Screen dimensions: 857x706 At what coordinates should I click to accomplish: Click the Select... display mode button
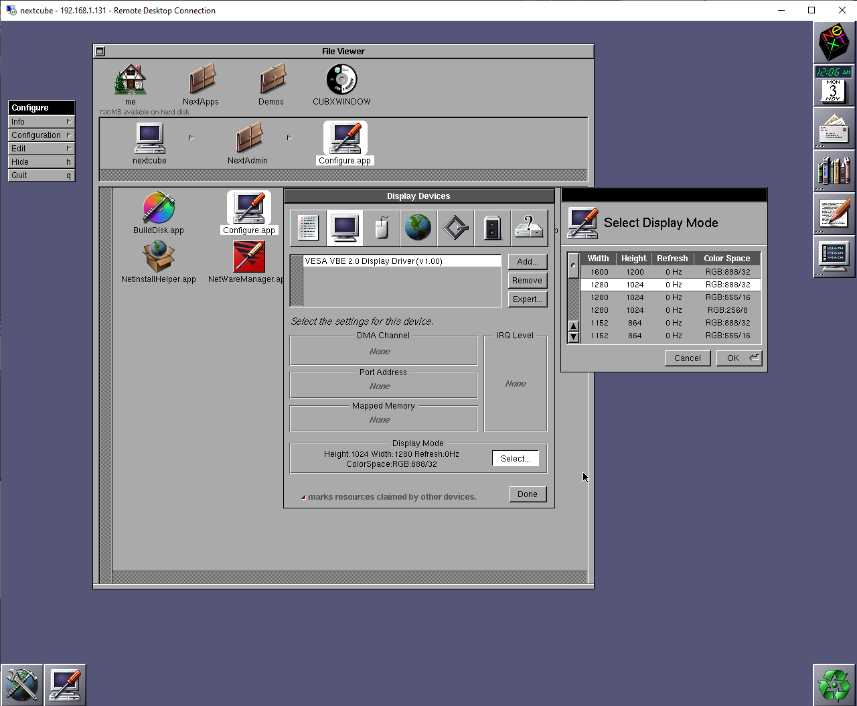515,459
